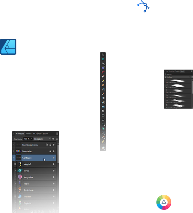Image resolution: width=193 pixels, height=213 pixels.
Task: Expand the Vergonha layer
Action: click(x=15, y=177)
